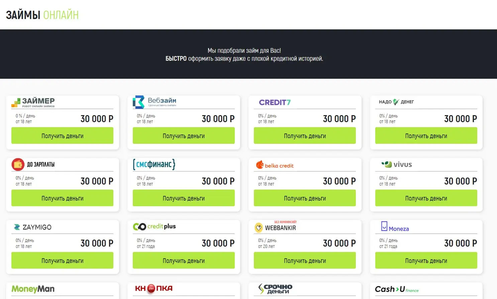The height and width of the screenshot is (299, 497).
Task: Open the Кнопка logo
Action: [154, 288]
